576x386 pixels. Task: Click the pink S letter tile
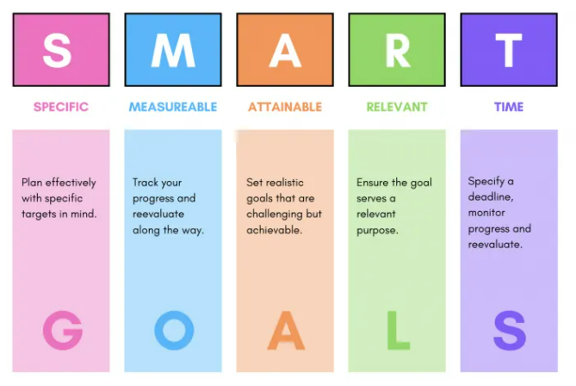tap(61, 50)
